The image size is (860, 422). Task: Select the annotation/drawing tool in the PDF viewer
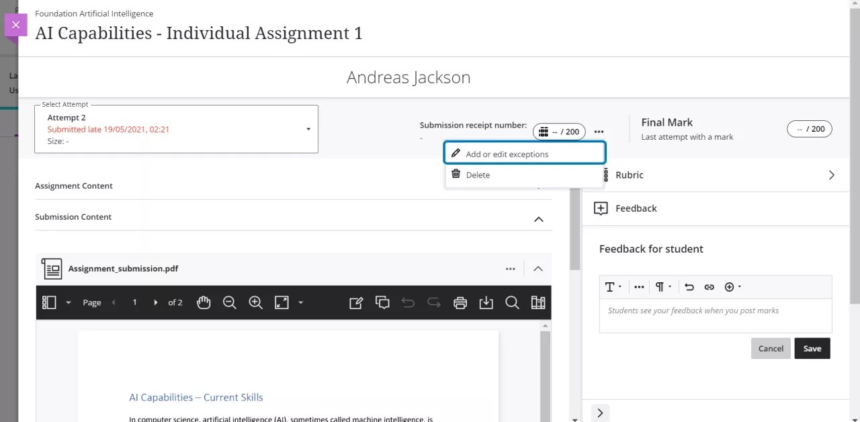[356, 302]
